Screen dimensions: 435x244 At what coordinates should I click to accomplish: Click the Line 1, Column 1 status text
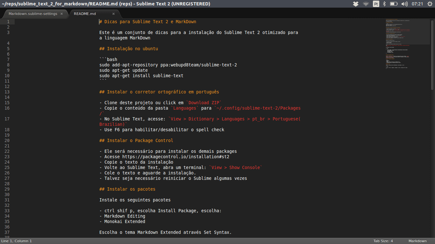pyautogui.click(x=17, y=241)
